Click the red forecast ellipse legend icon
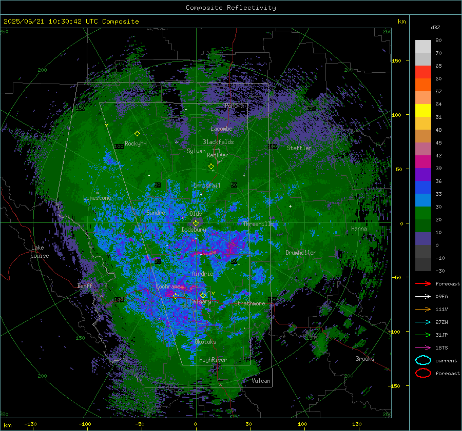Viewport: 462px width, 431px height. click(x=423, y=373)
